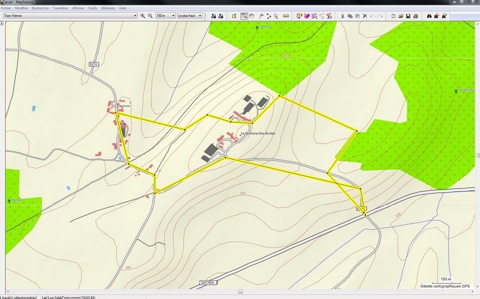Select the track divide tool
This screenshot has width=480, height=299.
point(314,16)
